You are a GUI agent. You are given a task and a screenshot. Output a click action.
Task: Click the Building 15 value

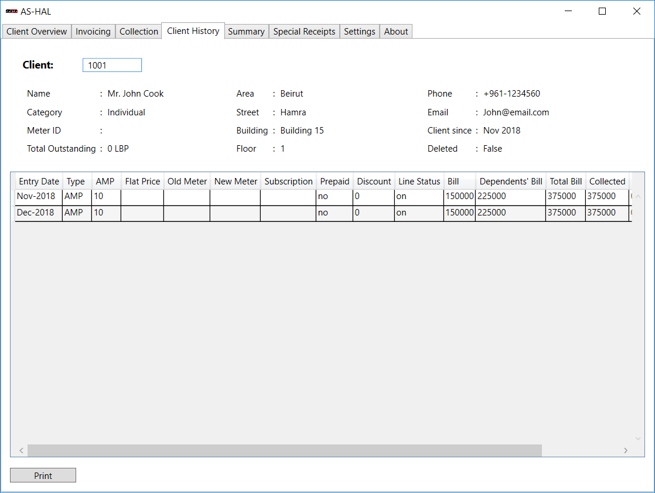tap(302, 130)
